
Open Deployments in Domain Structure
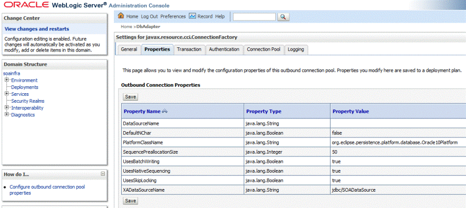coord(25,87)
